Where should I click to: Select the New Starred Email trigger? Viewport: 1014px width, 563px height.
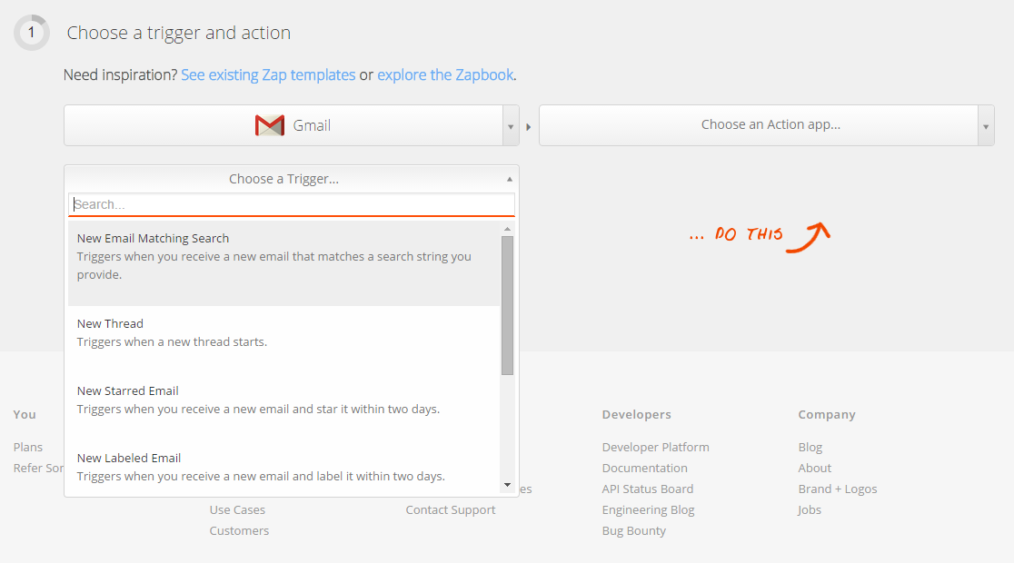click(283, 407)
